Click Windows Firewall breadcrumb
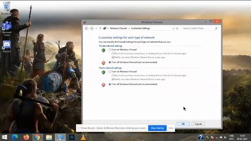The height and width of the screenshot is (141, 251). [118, 28]
